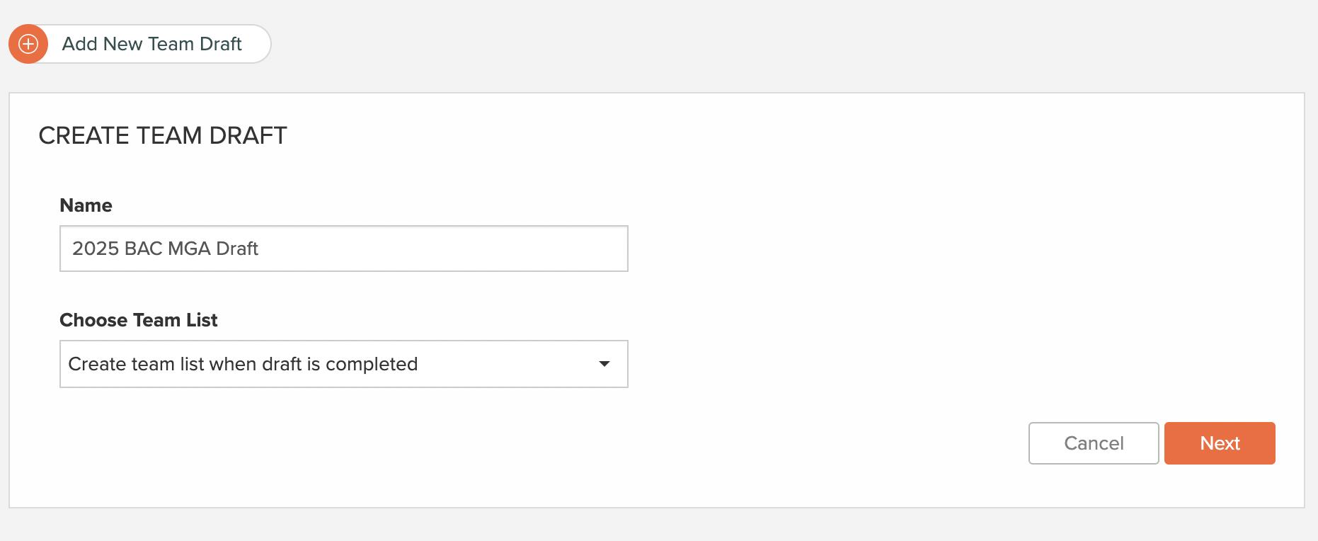
Task: Focus the Name field containing 2025 BAC MGA Draft
Action: [344, 249]
